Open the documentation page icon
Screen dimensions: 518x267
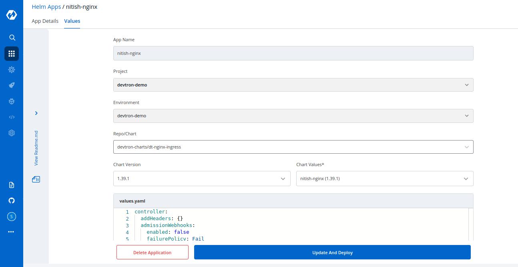point(12,185)
